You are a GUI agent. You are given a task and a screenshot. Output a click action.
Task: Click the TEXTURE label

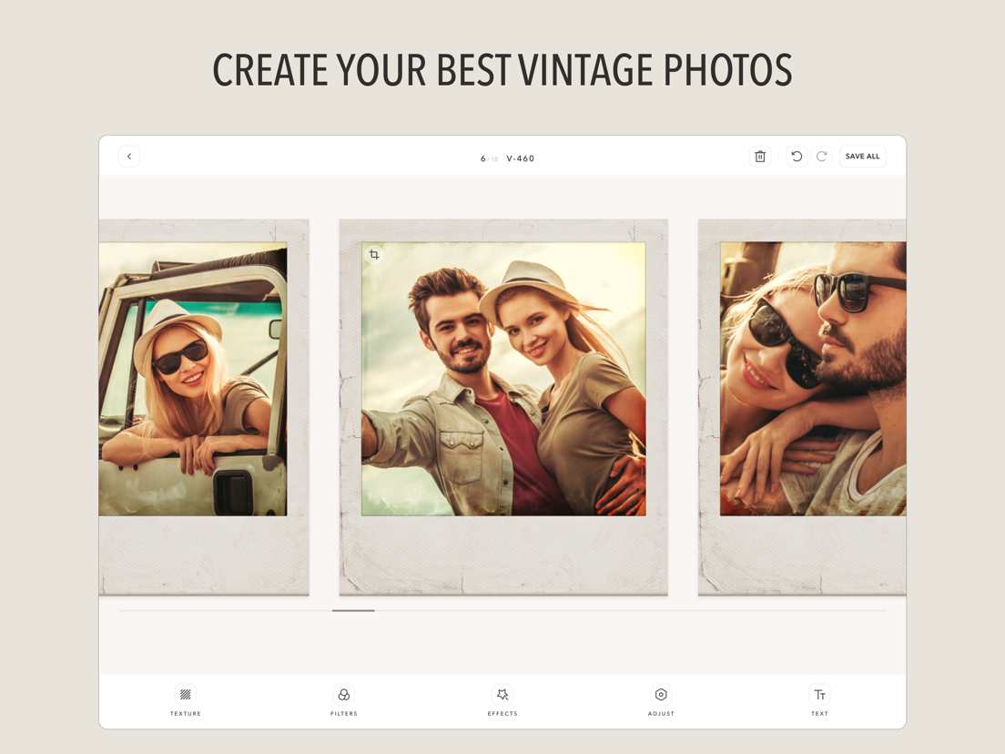point(185,713)
